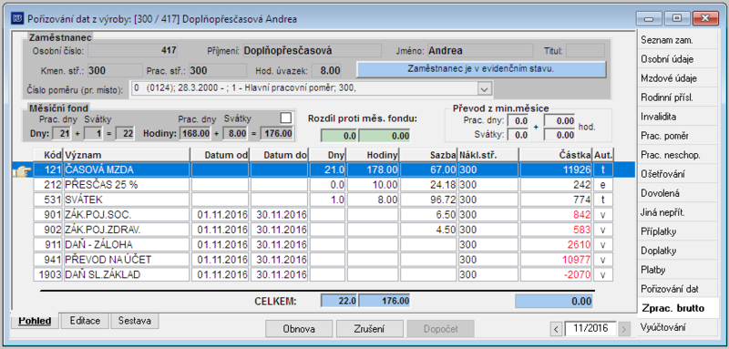This screenshot has width=729, height=349.
Task: Expand the Číslo poměru dropdown
Action: pos(485,88)
